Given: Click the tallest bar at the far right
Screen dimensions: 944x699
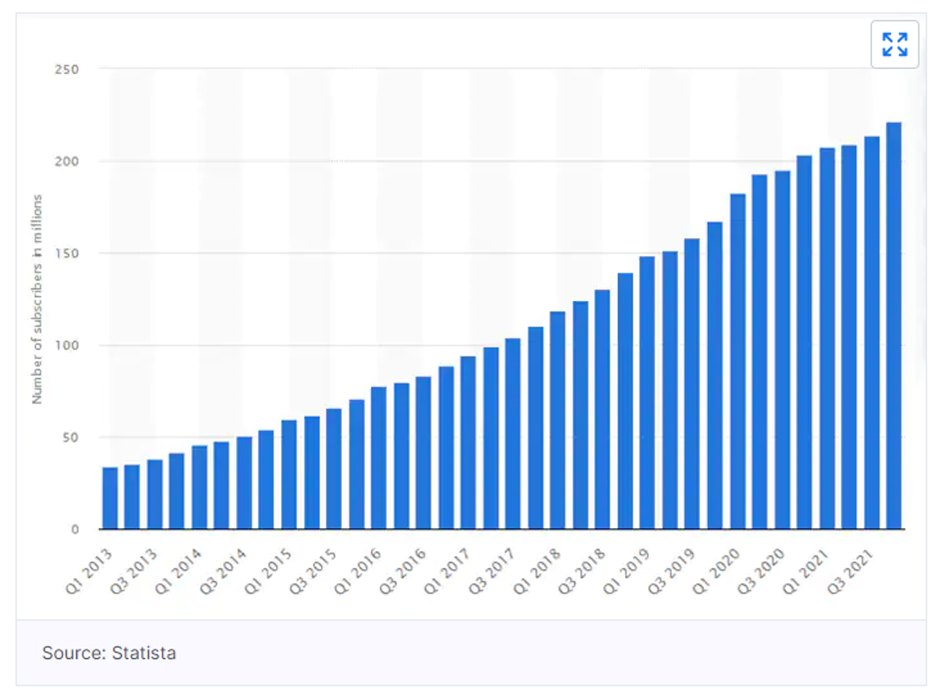Looking at the screenshot, I should pyautogui.click(x=893, y=325).
